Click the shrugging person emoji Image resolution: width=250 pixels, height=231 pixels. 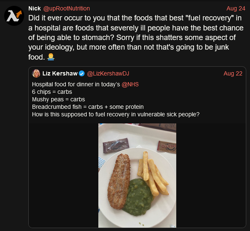click(x=51, y=57)
